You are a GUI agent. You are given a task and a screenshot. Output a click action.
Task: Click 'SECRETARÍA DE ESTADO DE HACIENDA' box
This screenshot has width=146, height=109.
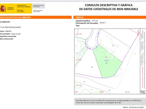39,6
